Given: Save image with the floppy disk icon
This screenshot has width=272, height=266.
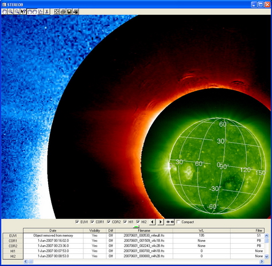Looking at the screenshot, I should pyautogui.click(x=69, y=11).
